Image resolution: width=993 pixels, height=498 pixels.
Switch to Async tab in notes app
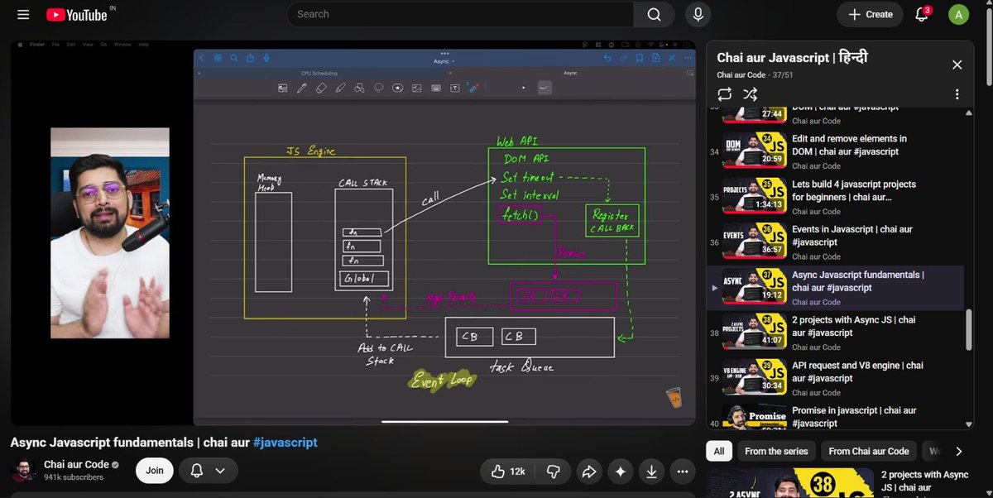pyautogui.click(x=570, y=74)
